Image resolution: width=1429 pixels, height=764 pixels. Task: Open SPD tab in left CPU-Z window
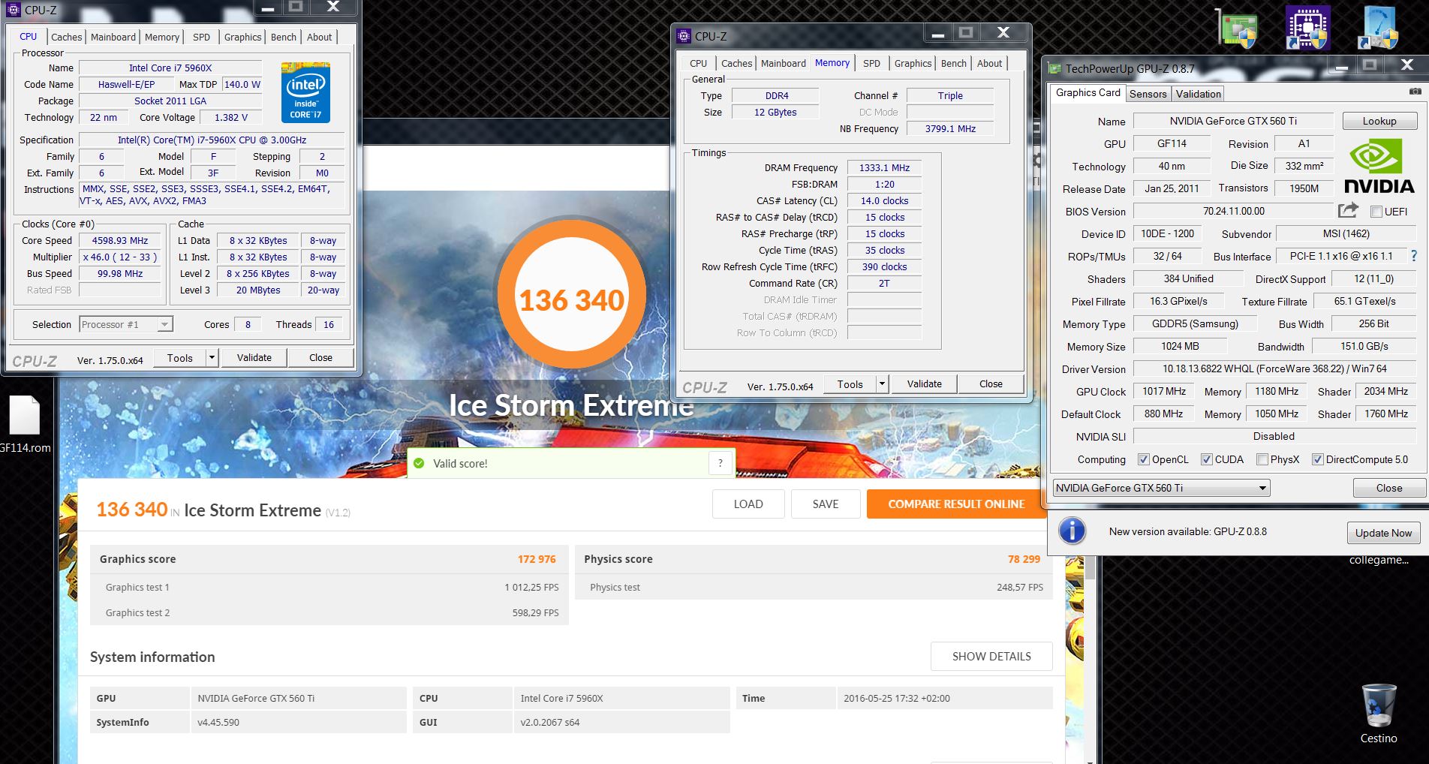(202, 37)
